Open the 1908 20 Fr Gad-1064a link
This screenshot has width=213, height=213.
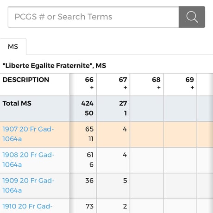(28, 160)
